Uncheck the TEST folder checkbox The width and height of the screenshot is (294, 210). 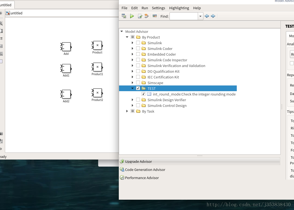(138, 88)
